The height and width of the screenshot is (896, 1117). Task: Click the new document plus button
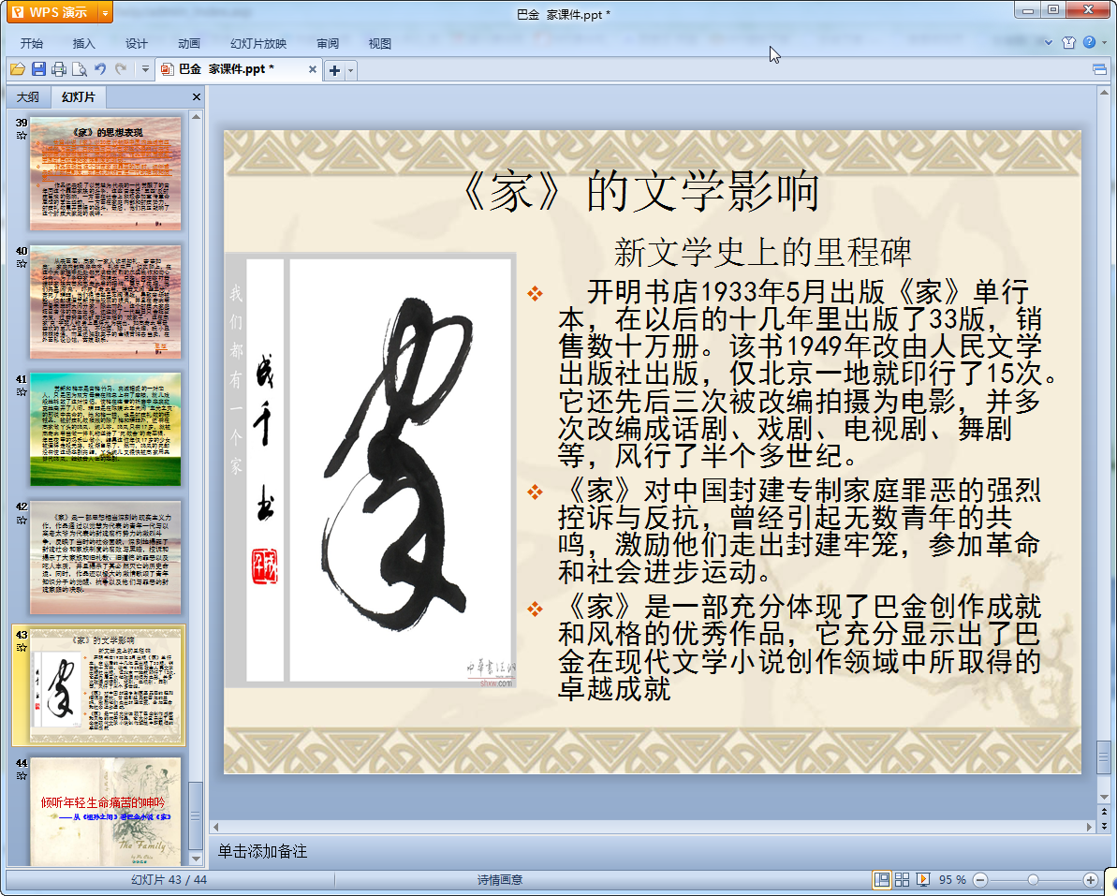pos(334,70)
